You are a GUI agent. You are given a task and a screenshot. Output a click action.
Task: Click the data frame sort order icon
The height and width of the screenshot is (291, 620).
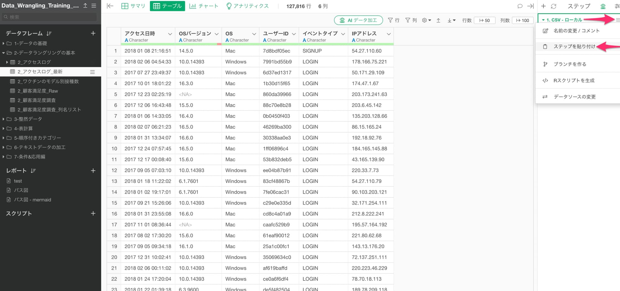tap(49, 34)
